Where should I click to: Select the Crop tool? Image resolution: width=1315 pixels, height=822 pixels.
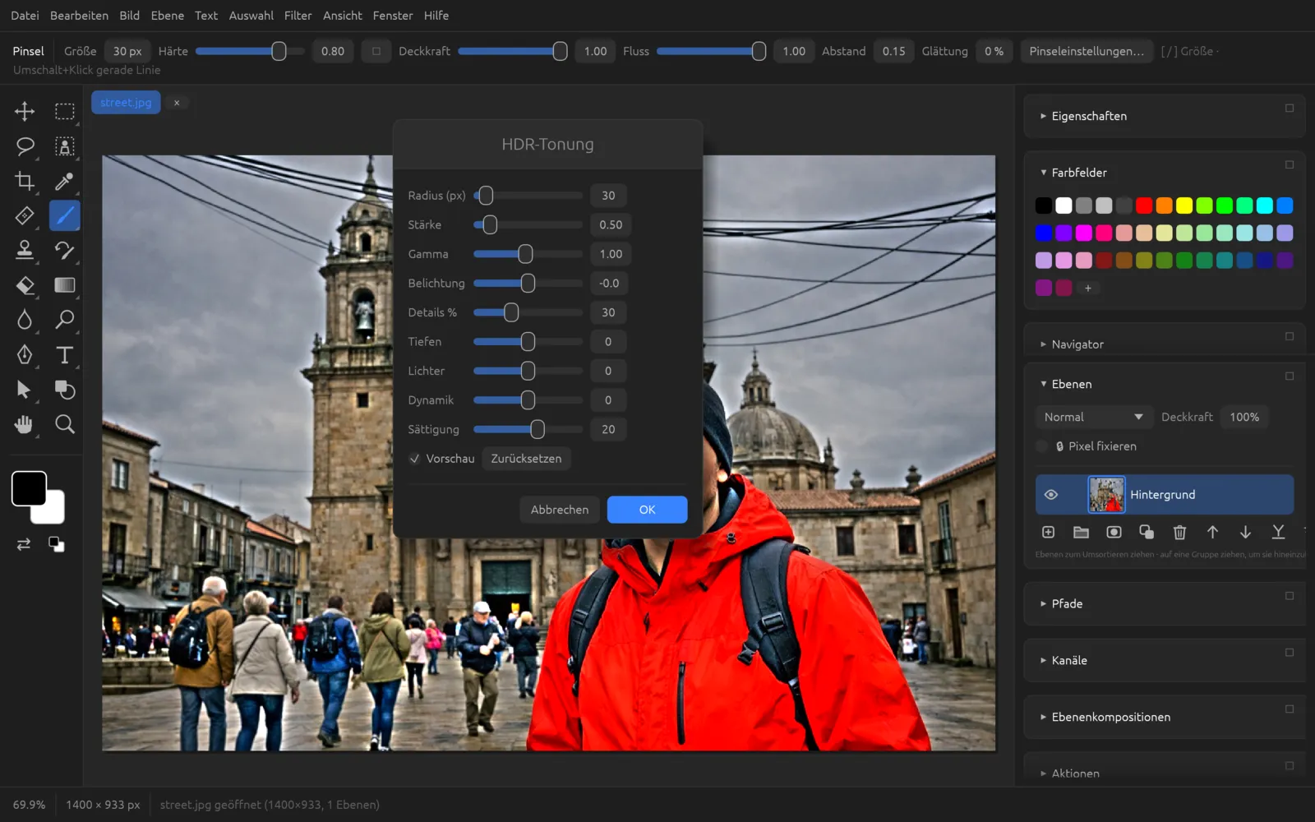pyautogui.click(x=25, y=181)
